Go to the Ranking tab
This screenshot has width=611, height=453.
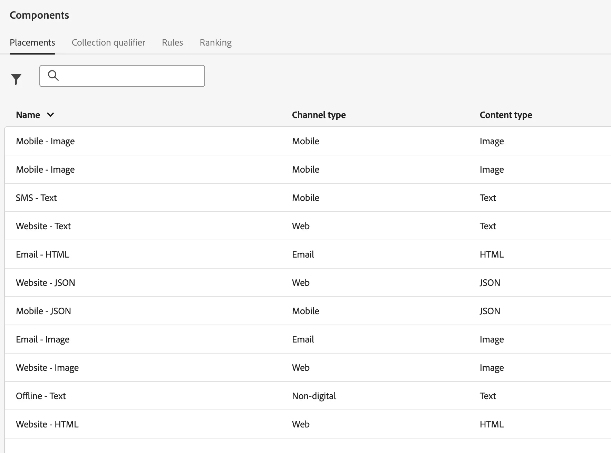pyautogui.click(x=215, y=42)
